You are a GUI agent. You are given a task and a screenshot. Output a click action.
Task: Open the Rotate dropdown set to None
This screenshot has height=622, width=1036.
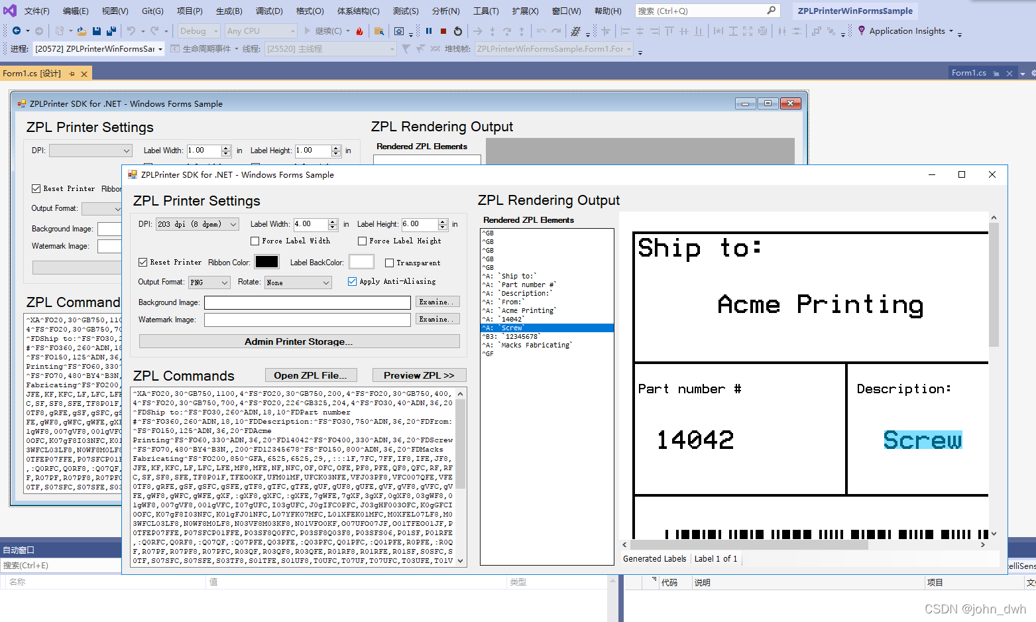coord(298,282)
